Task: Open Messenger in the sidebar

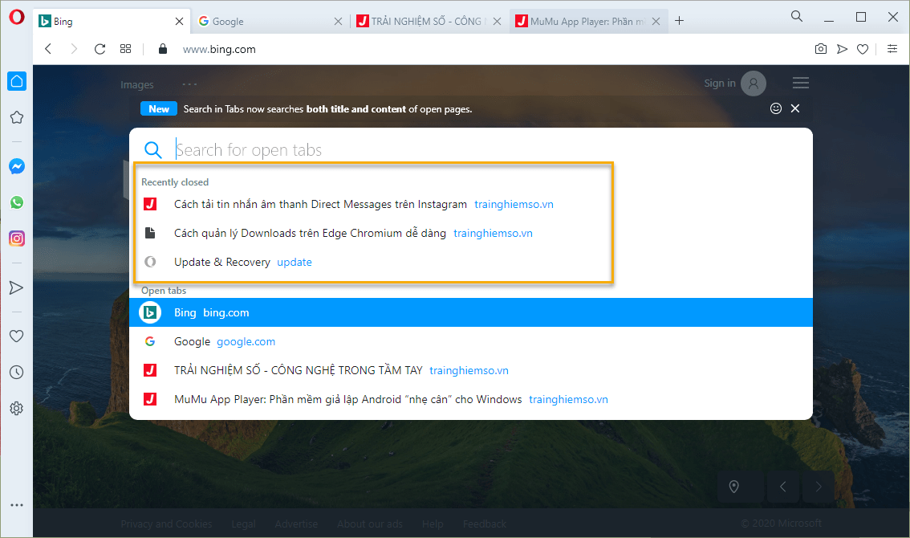Action: (17, 167)
